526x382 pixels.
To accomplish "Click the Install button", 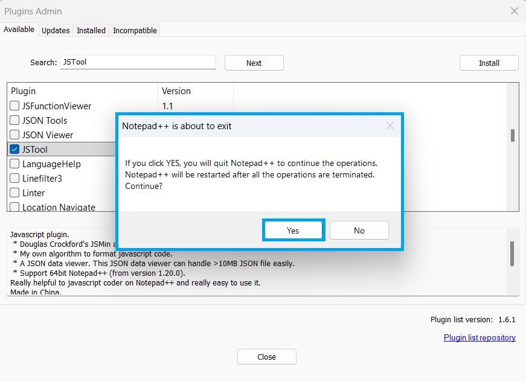I will [x=489, y=62].
